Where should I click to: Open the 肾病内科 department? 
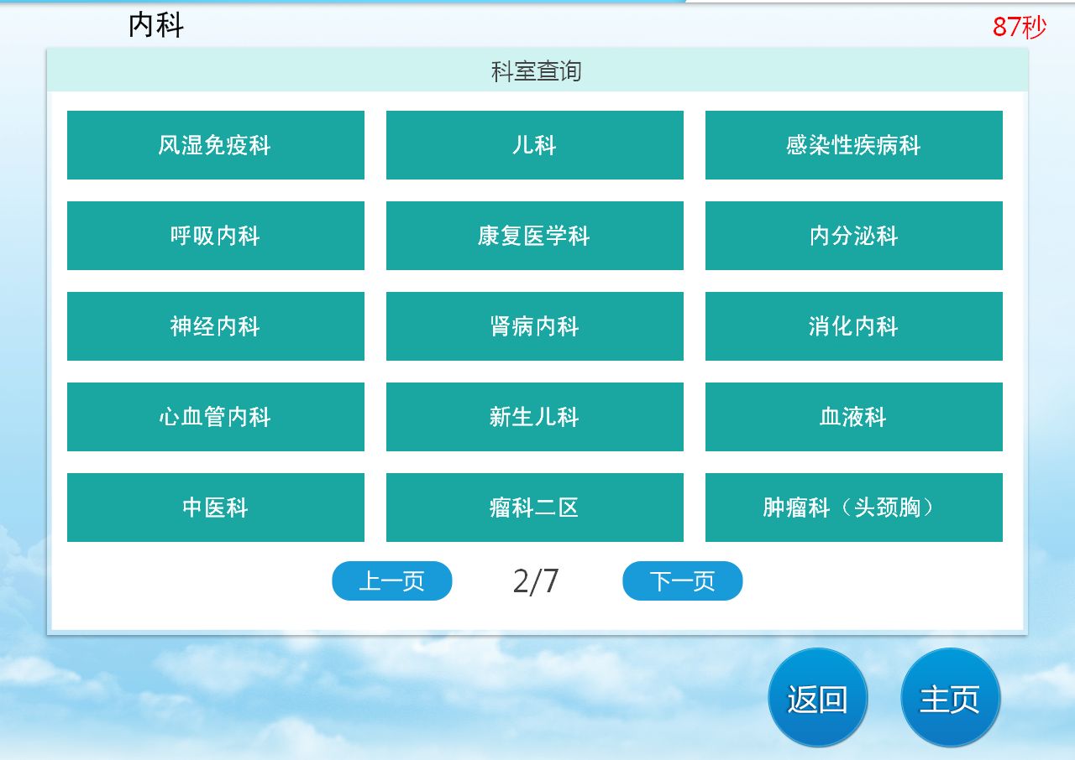click(535, 326)
